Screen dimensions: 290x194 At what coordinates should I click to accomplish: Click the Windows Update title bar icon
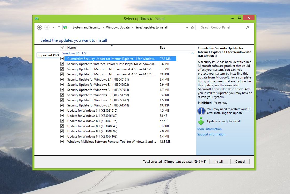click(x=37, y=19)
